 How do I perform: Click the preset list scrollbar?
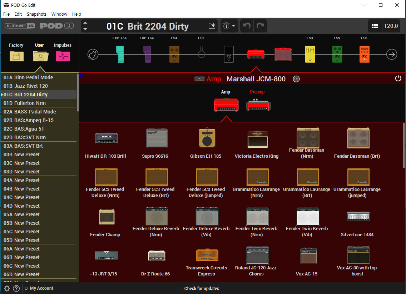(x=78, y=92)
